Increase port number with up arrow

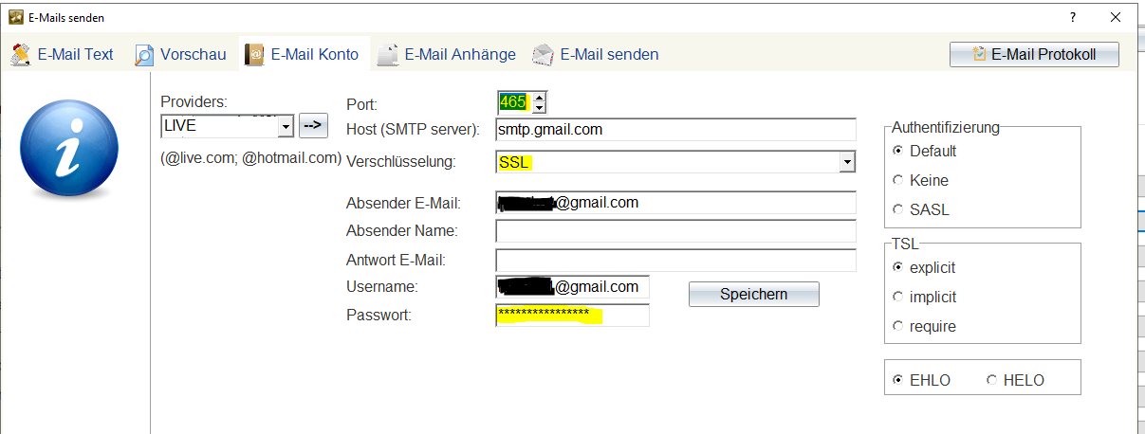coord(540,97)
